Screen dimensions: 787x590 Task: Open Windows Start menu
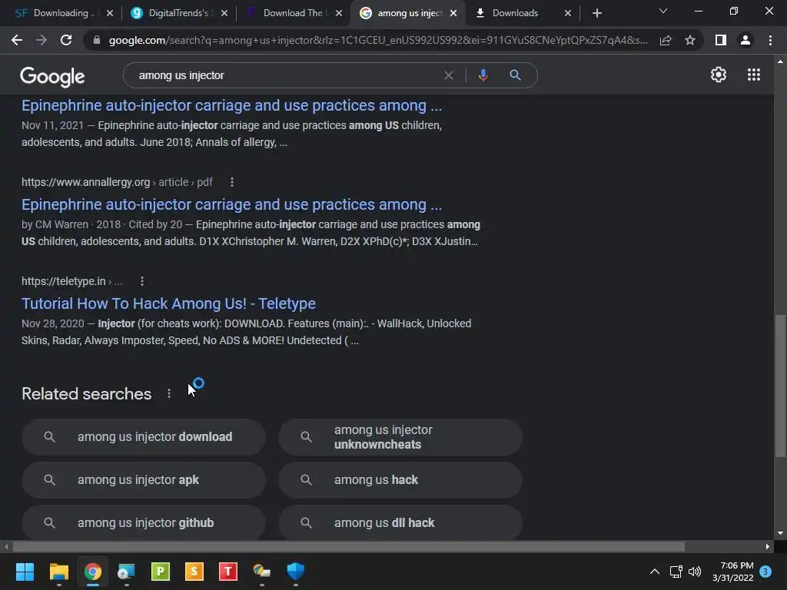[25, 572]
